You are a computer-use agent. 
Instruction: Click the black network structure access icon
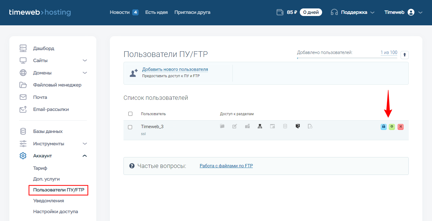(260, 127)
